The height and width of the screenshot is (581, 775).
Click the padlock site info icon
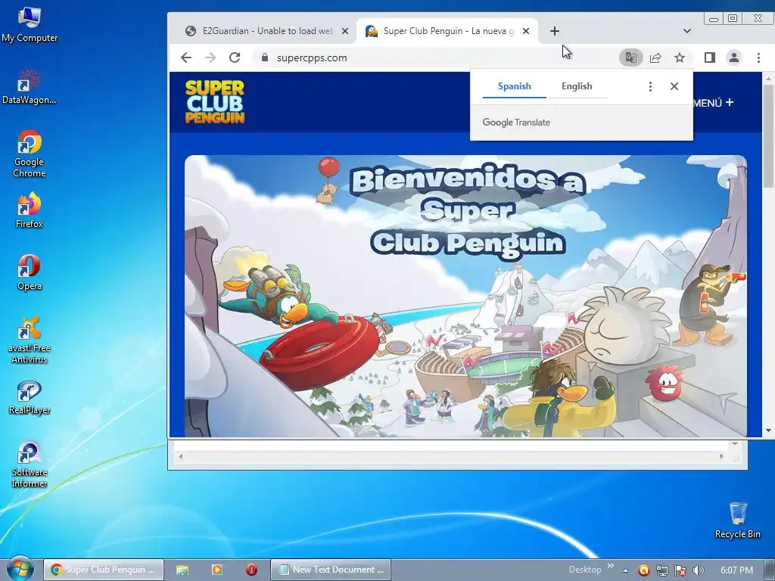(x=264, y=57)
